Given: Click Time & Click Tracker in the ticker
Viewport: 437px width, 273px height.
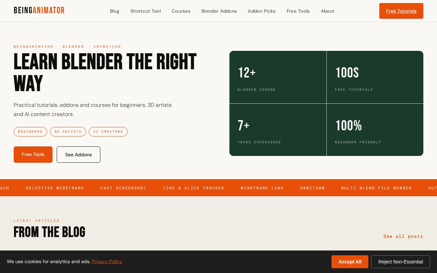Looking at the screenshot, I should [194, 188].
